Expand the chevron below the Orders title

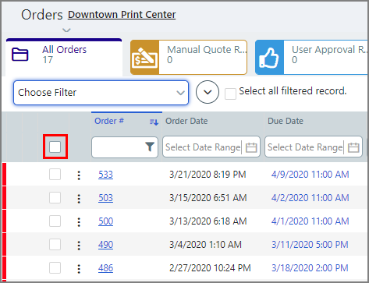(x=66, y=30)
